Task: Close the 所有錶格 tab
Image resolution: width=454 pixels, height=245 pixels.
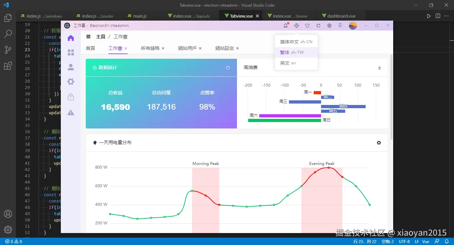Action: coord(163,48)
